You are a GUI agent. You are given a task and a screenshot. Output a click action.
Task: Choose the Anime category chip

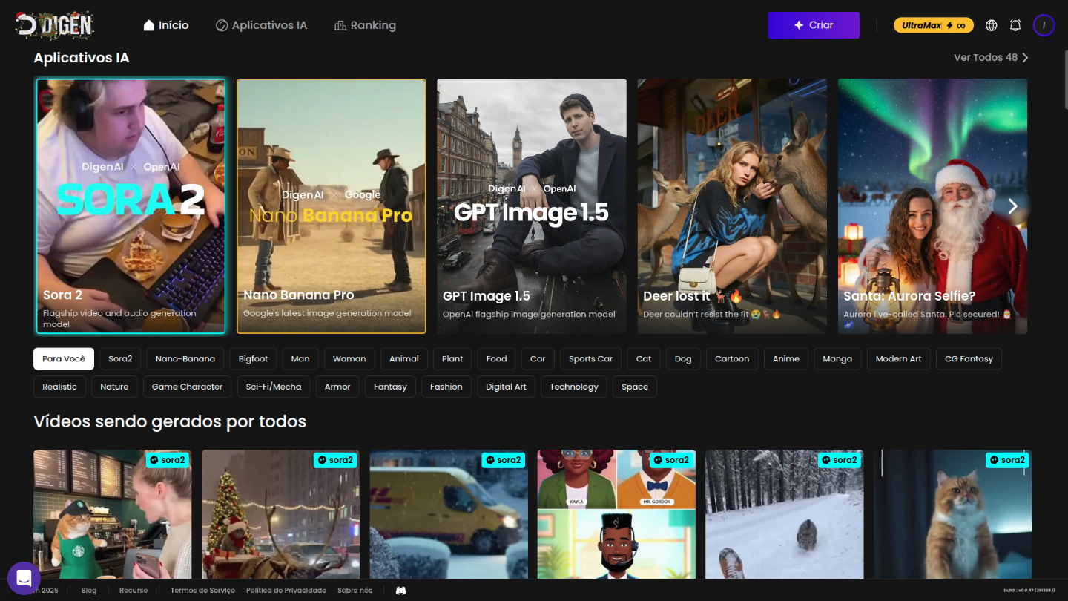[x=786, y=359]
